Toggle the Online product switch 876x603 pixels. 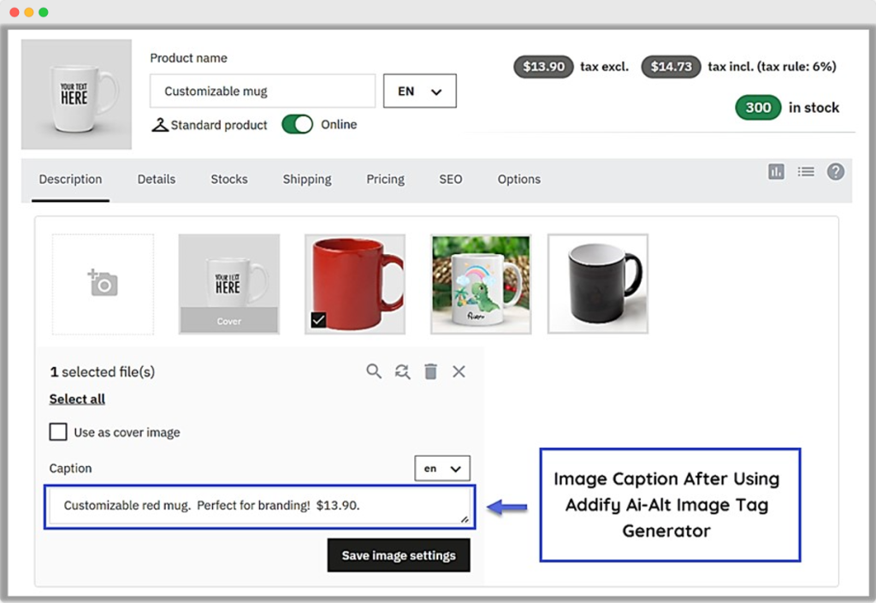point(297,124)
